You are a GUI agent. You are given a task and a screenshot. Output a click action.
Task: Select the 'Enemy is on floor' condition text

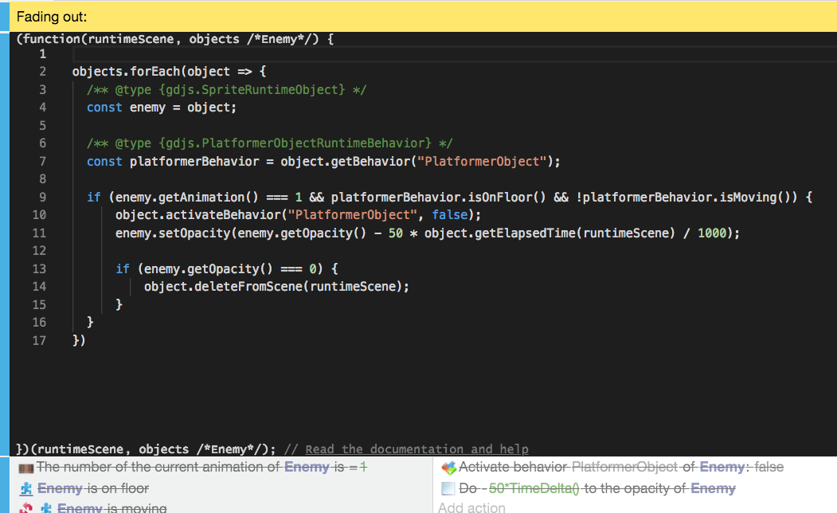(93, 488)
